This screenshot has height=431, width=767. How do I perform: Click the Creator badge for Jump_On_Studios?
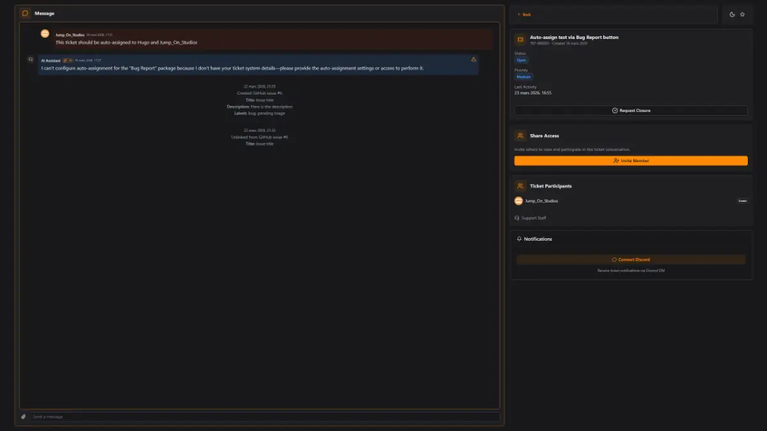tap(742, 200)
